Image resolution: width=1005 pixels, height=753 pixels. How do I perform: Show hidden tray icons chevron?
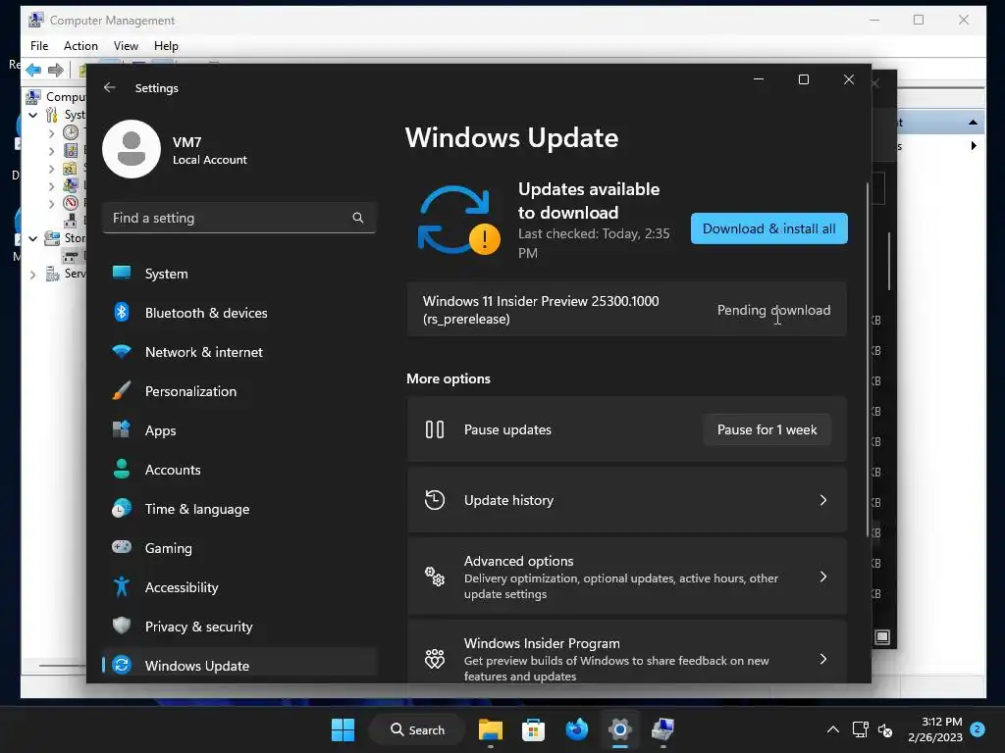(x=832, y=729)
